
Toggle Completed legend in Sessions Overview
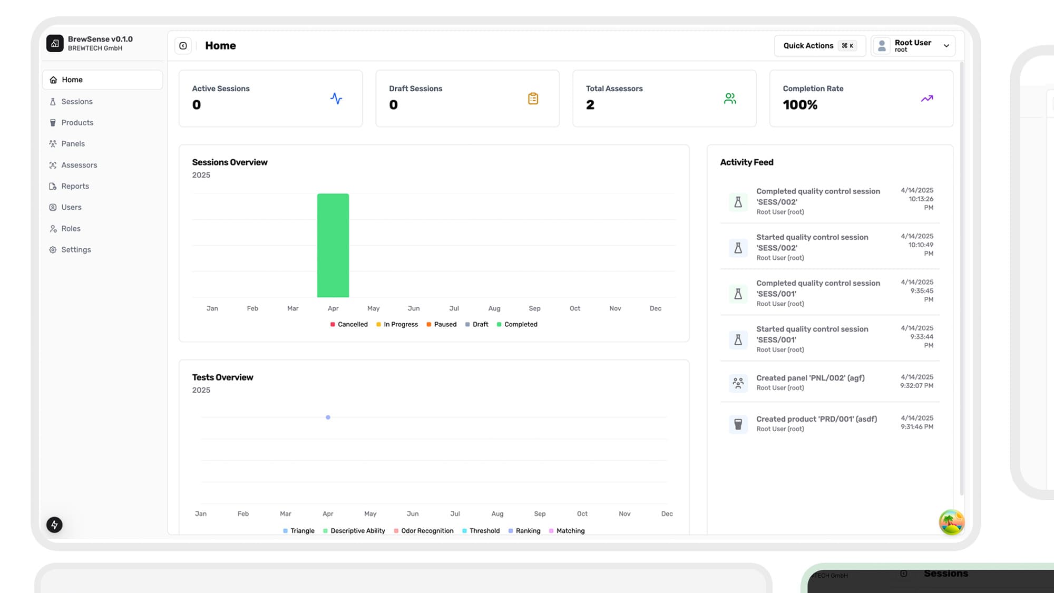click(x=517, y=324)
